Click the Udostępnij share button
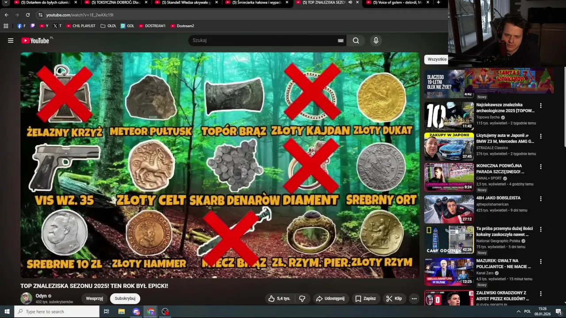Screen dimensions: 566x318 (330, 299)
